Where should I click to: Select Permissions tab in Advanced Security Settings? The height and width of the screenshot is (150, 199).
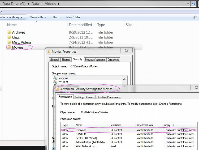pyautogui.click(x=65, y=97)
